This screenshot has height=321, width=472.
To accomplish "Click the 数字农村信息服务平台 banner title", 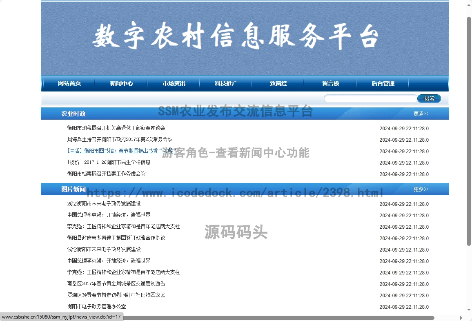I will click(235, 36).
